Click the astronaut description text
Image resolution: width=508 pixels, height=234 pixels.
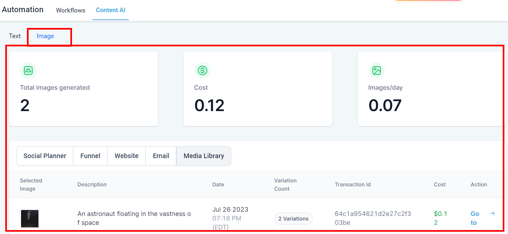tap(134, 218)
